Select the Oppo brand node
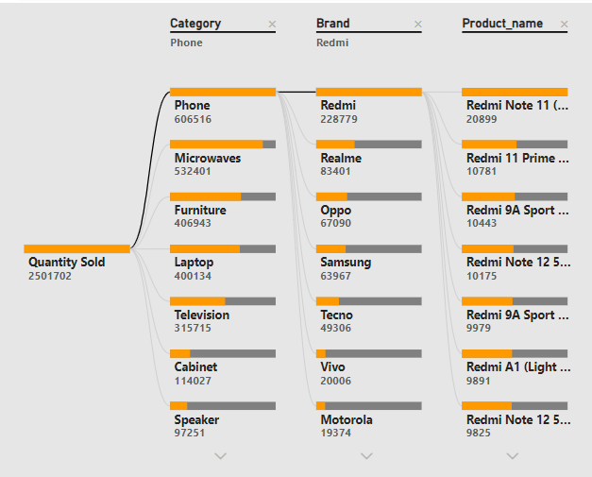Image resolution: width=592 pixels, height=477 pixels. [369, 211]
